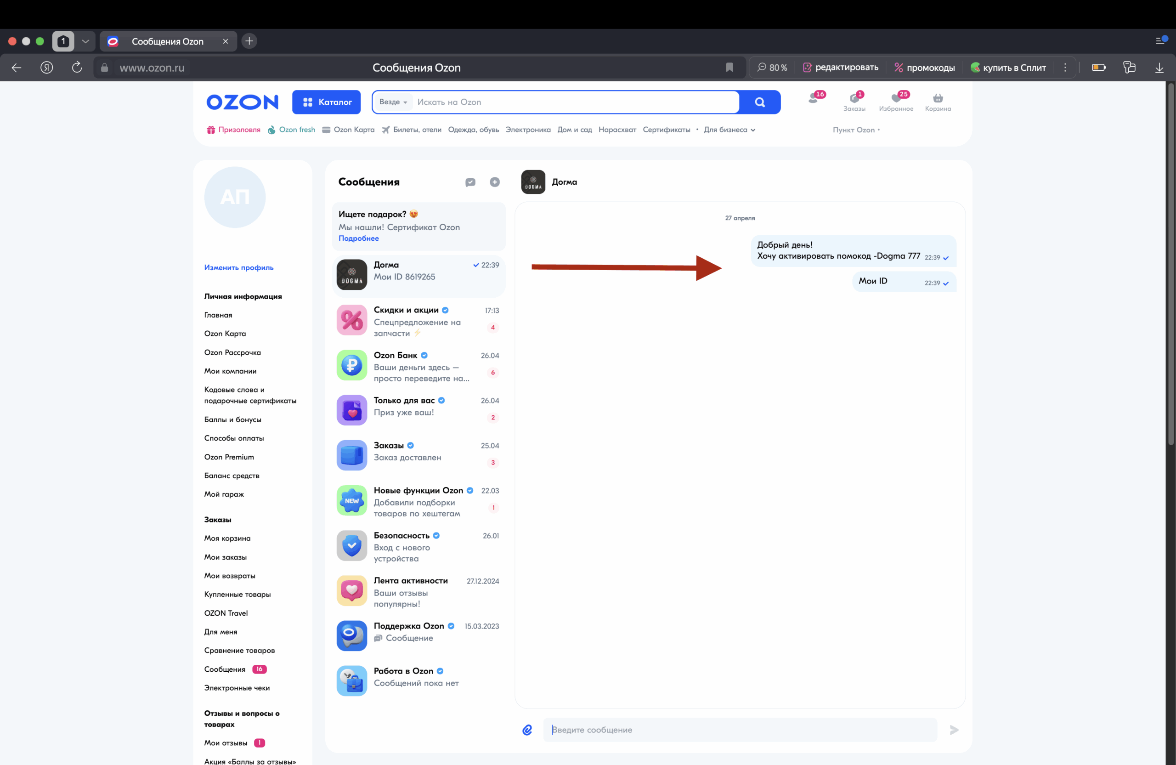
Task: Open Электроника category
Action: click(x=528, y=130)
